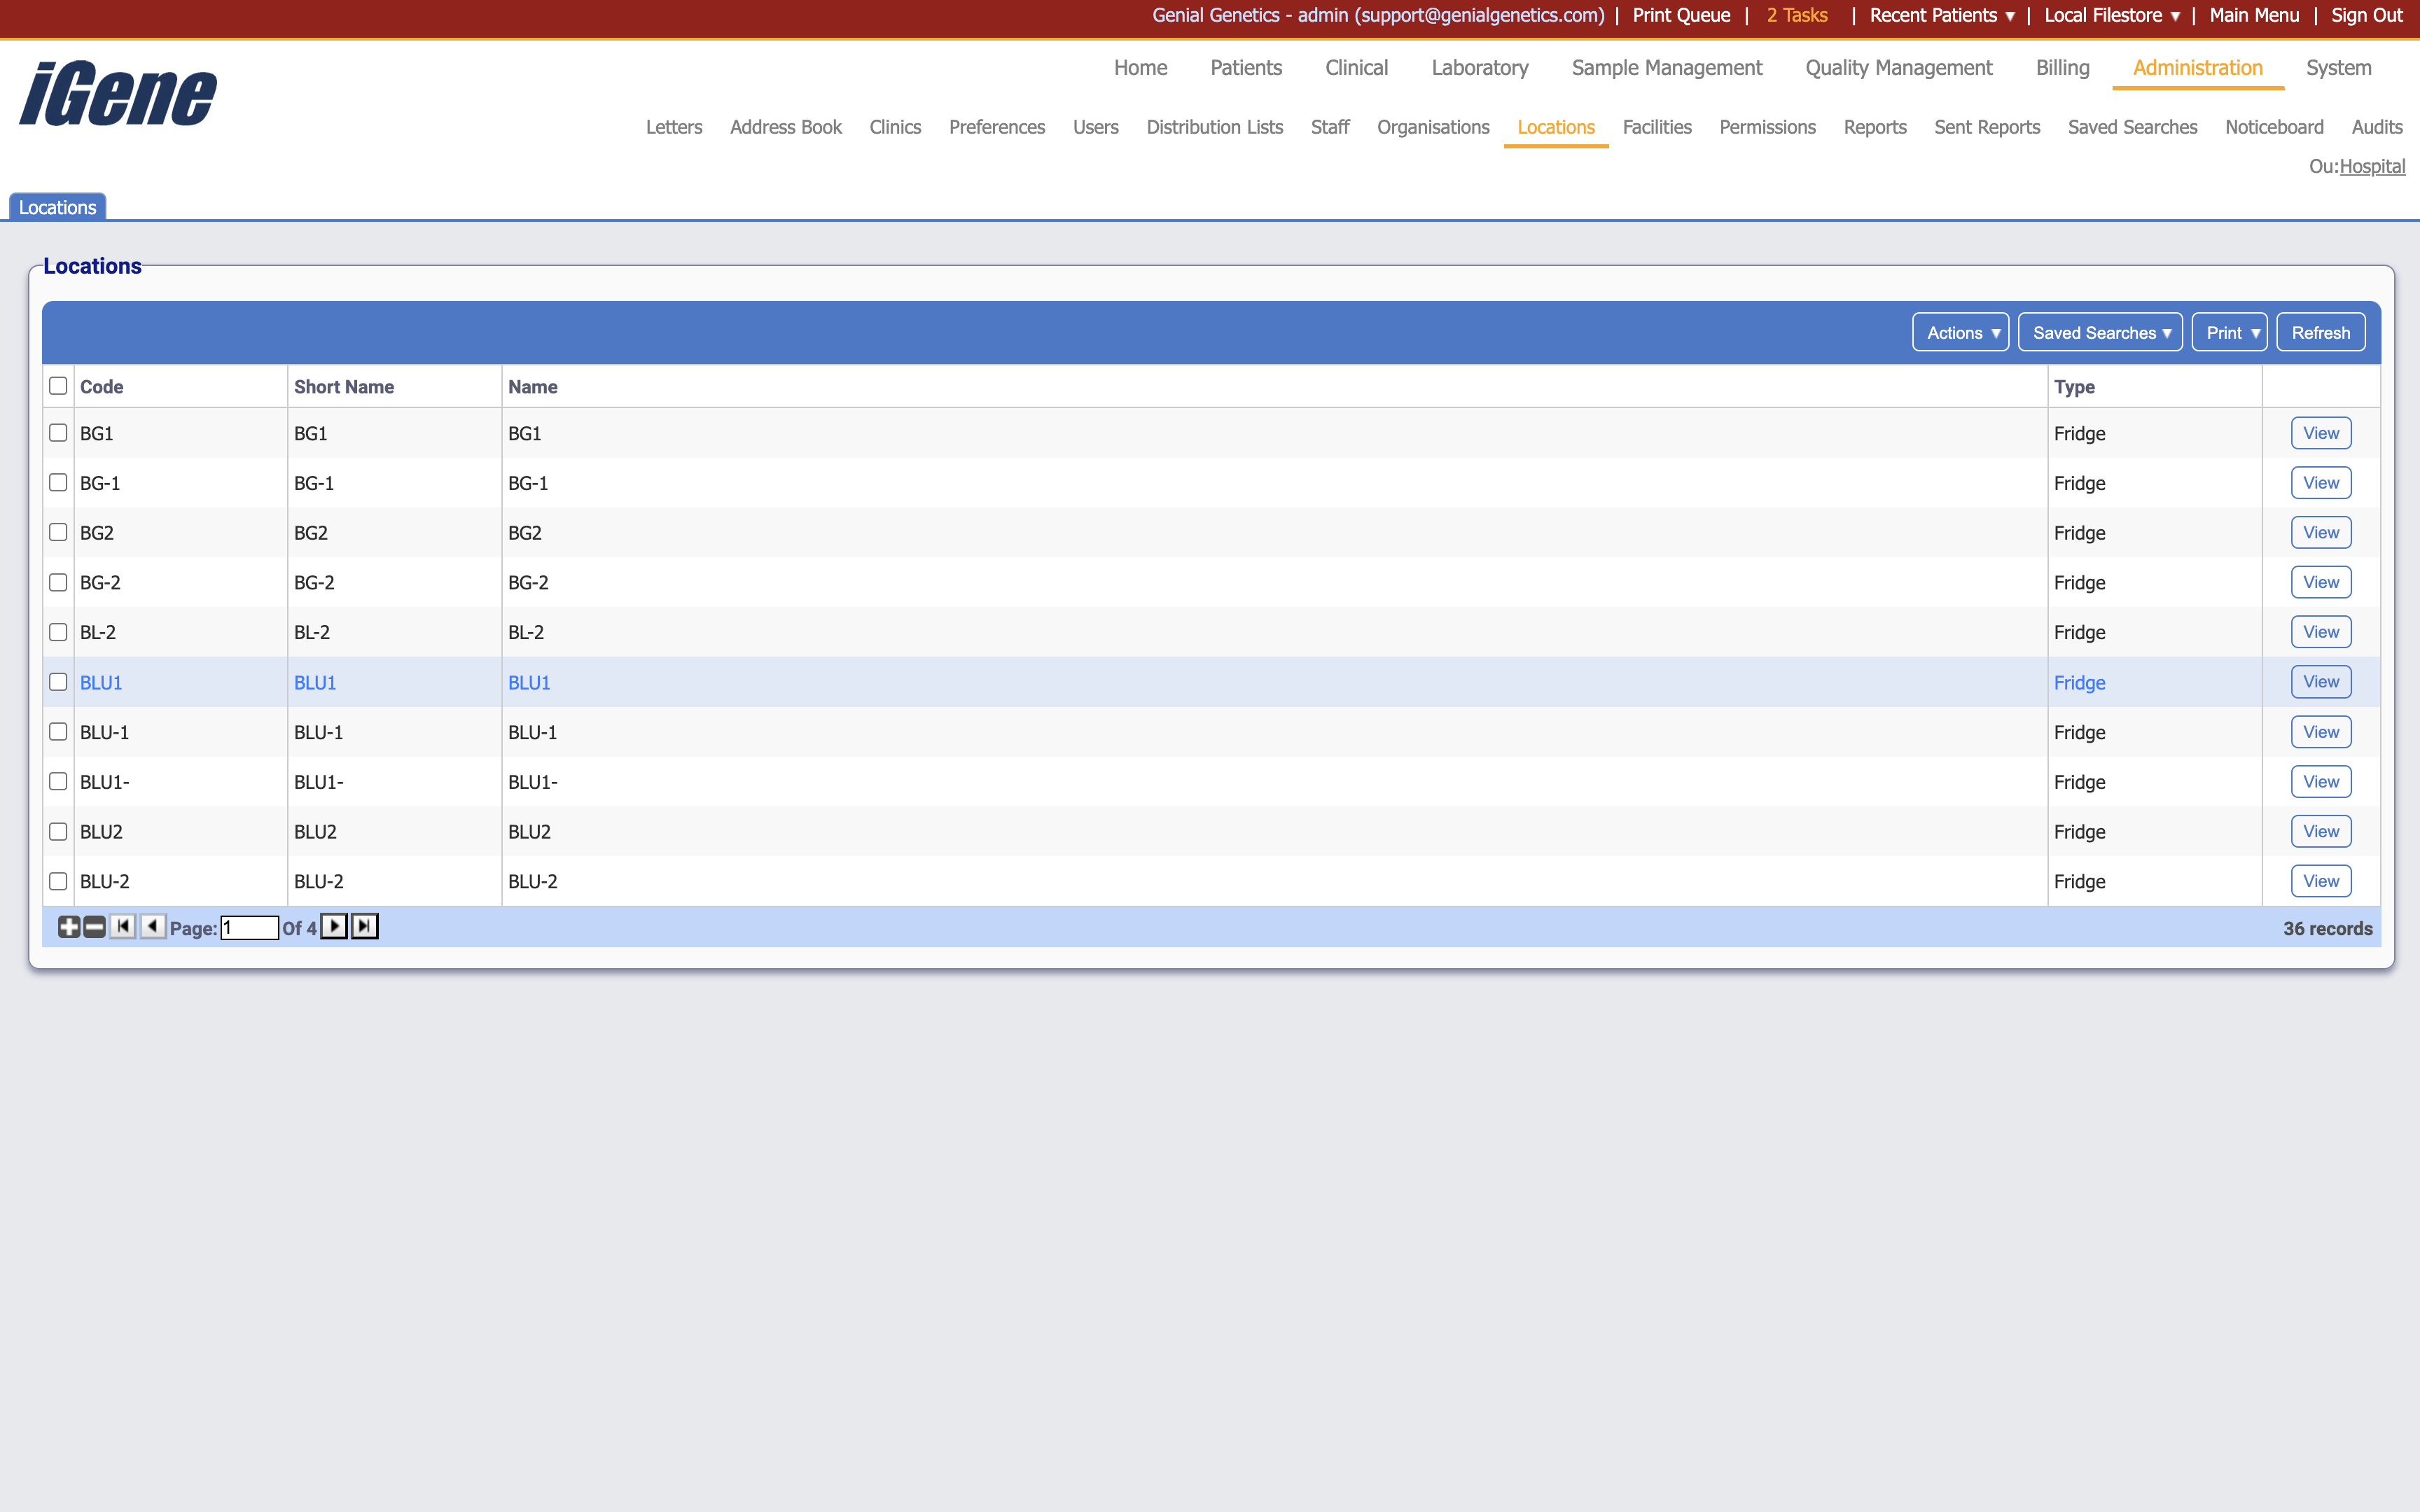This screenshot has width=2420, height=1512.
Task: Check the BG1 row checkbox
Action: click(x=58, y=433)
